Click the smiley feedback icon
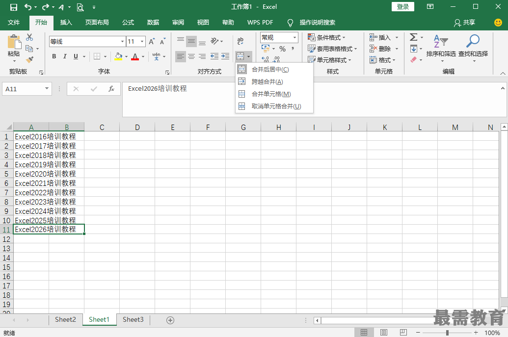This screenshot has height=337, width=508. pyautogui.click(x=498, y=23)
